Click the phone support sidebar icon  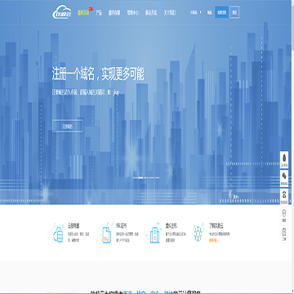[284, 197]
